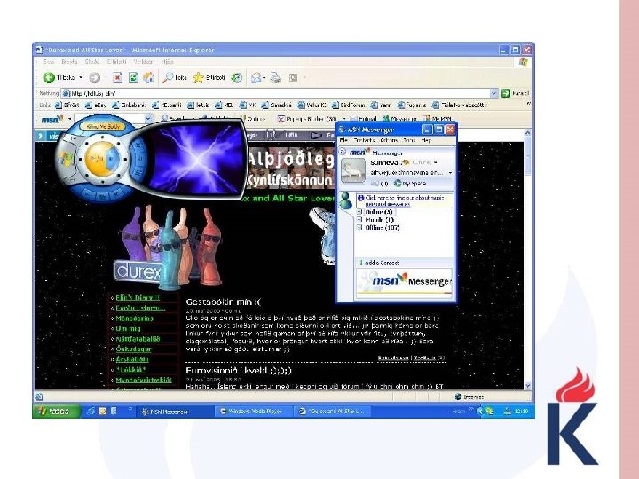Open Sunneva's status dropdown arrow

click(x=436, y=163)
